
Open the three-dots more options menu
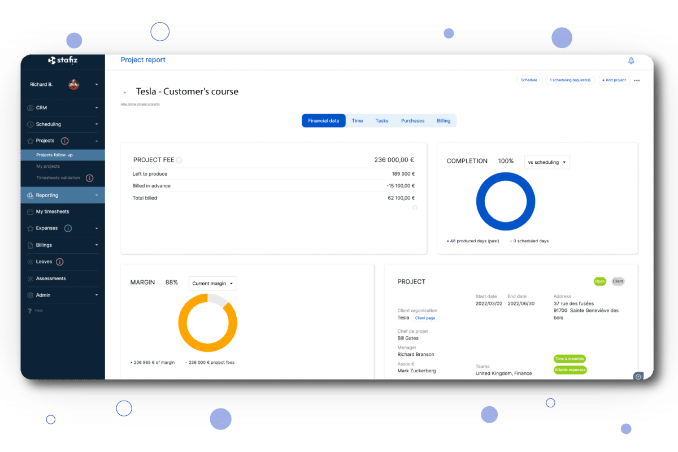point(637,80)
